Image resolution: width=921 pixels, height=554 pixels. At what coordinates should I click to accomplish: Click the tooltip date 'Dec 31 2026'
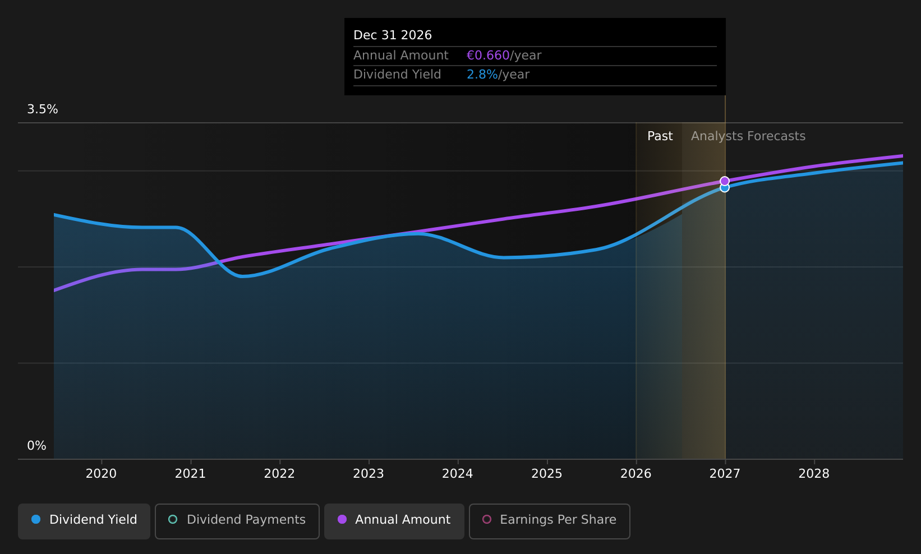tap(393, 35)
